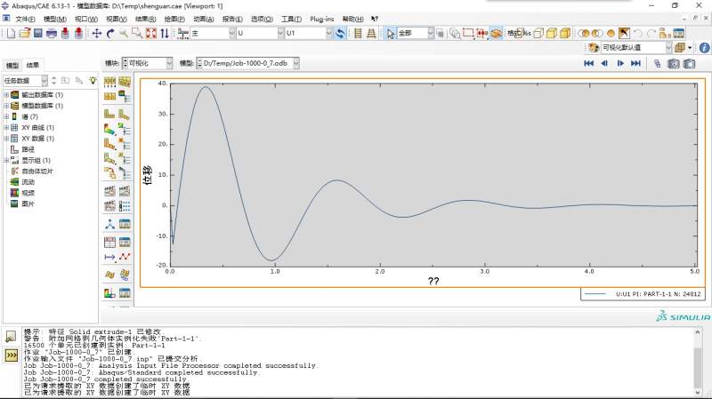Expand the 模型数据库 (1) tree node
Screen dimensions: 712x399
pyautogui.click(x=6, y=106)
